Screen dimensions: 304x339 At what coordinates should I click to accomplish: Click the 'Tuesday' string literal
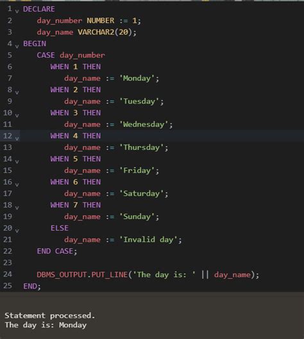click(139, 101)
